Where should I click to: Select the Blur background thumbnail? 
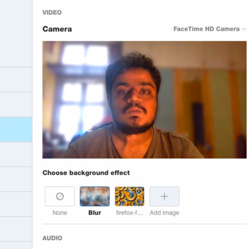pos(95,196)
